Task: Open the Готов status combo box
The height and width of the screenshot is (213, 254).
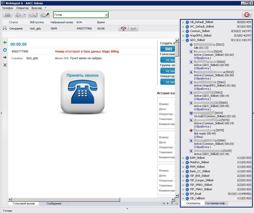Action: (81, 15)
